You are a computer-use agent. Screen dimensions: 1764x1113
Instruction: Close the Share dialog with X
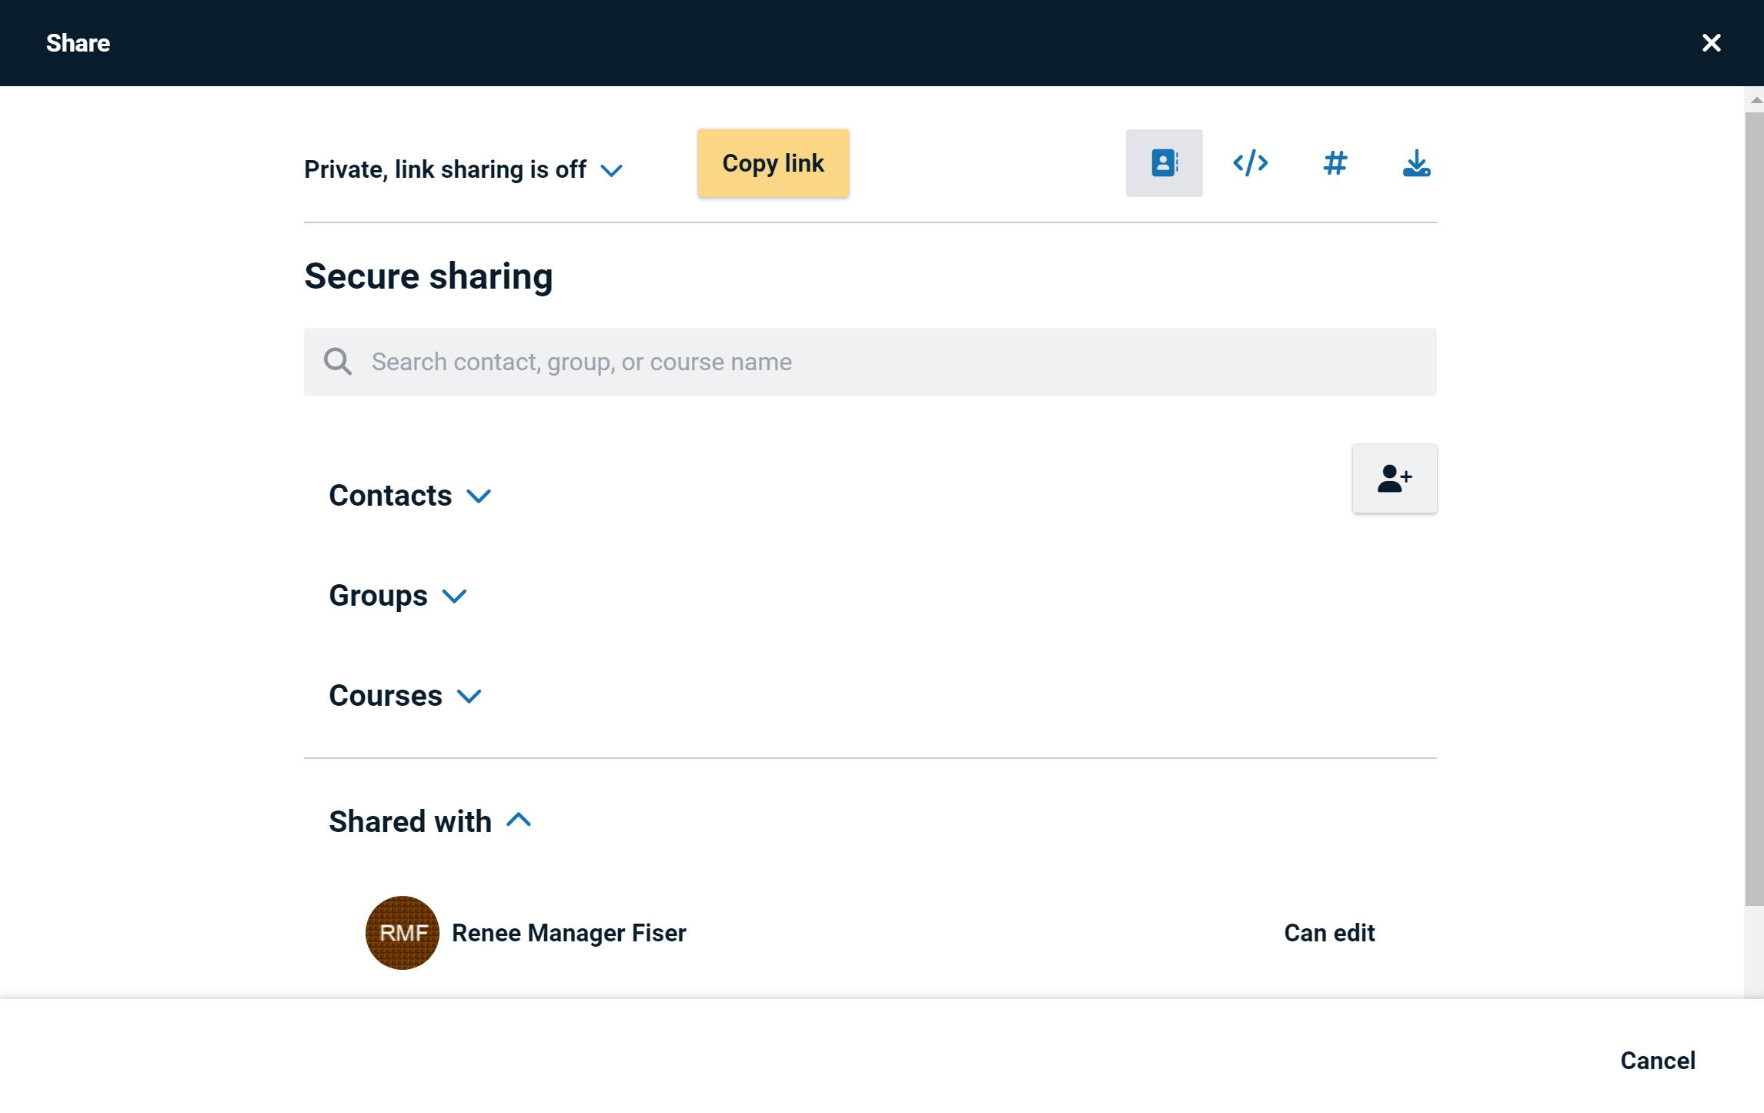(x=1711, y=43)
